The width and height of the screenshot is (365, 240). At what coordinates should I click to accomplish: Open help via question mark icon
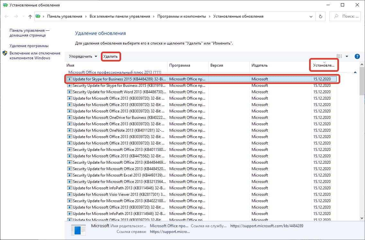tap(357, 56)
